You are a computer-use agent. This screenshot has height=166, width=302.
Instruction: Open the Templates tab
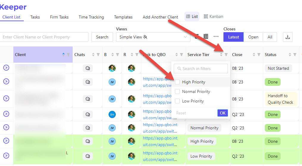coord(123,17)
